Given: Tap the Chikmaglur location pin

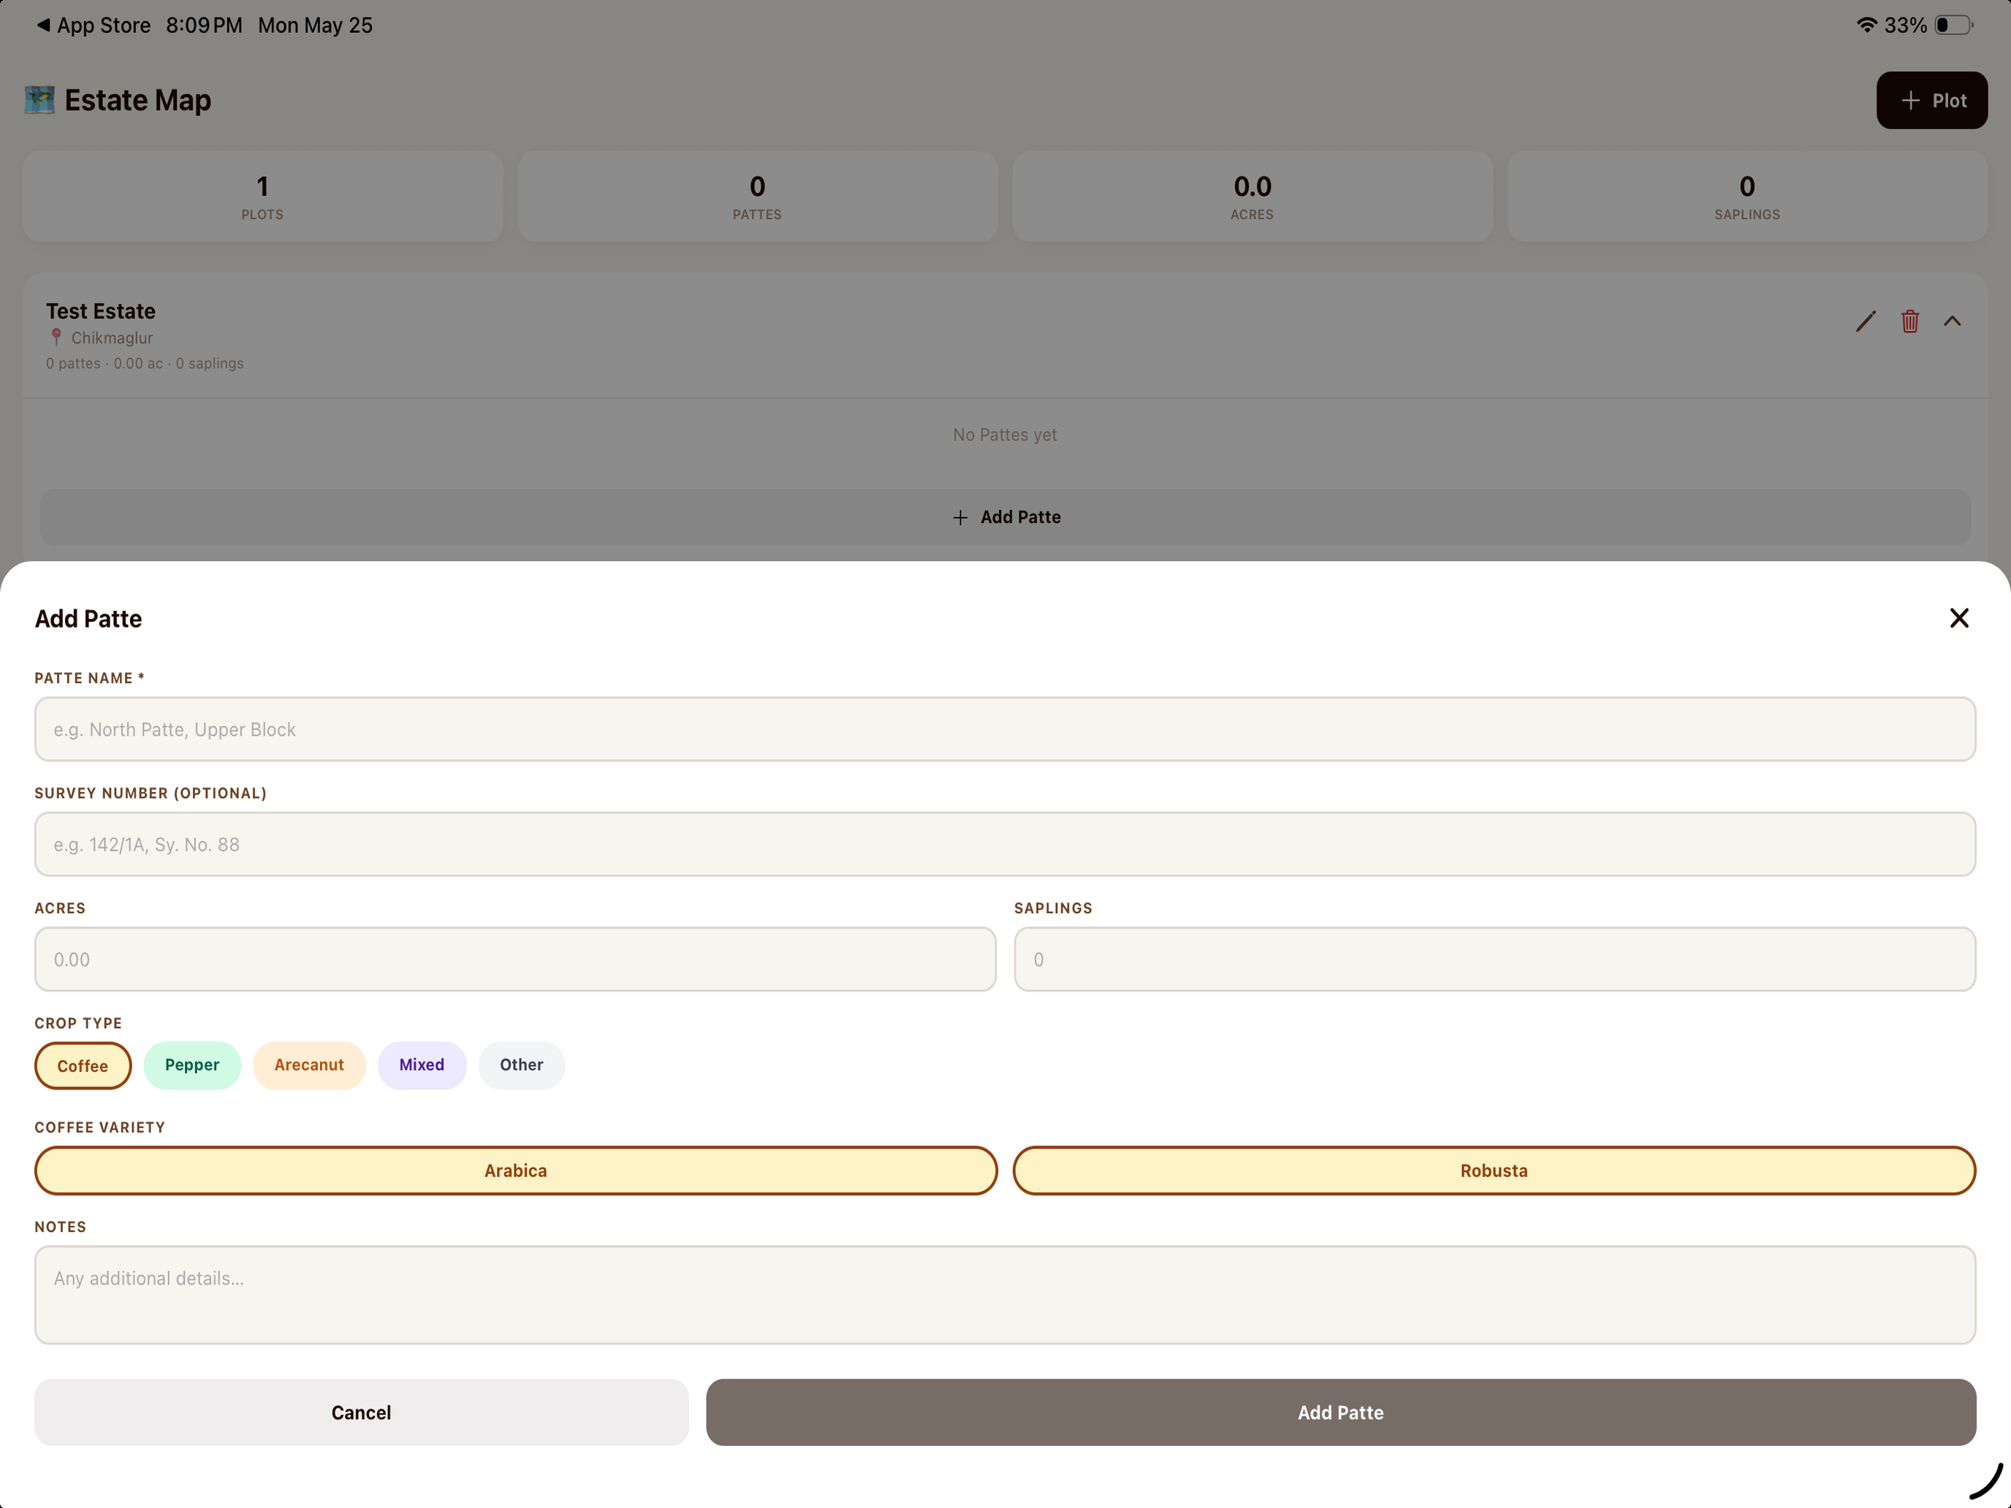Looking at the screenshot, I should (56, 338).
